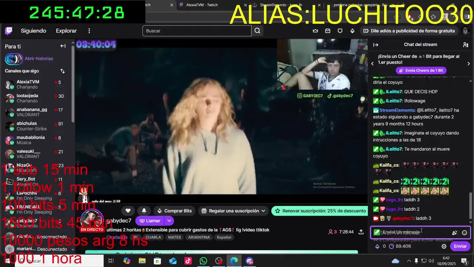Open chat community users list

[466, 44]
